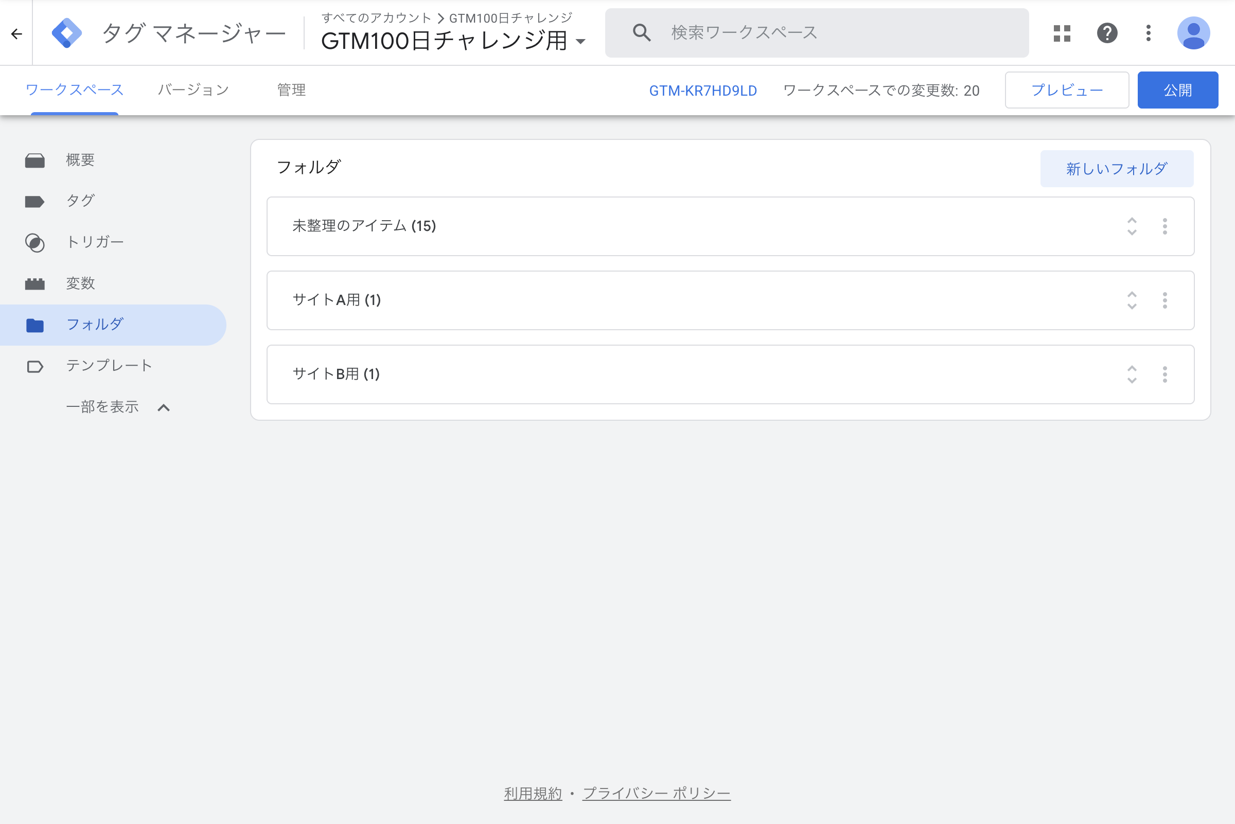Open ワークスペースでの変更数: 20 link
The height and width of the screenshot is (824, 1235).
coord(881,91)
